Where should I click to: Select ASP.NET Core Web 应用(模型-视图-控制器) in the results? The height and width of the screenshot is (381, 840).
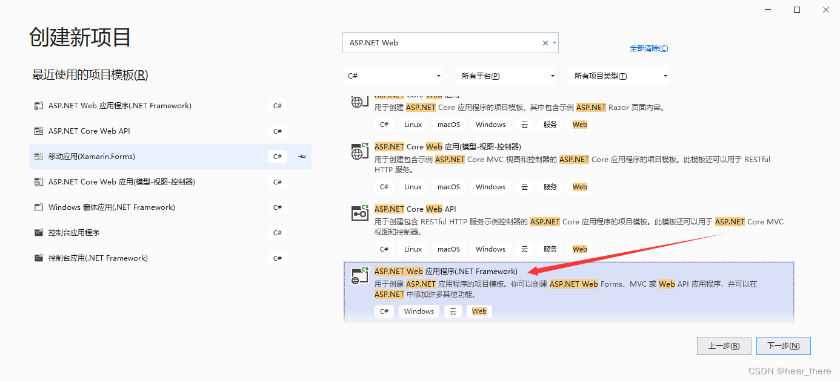568,167
